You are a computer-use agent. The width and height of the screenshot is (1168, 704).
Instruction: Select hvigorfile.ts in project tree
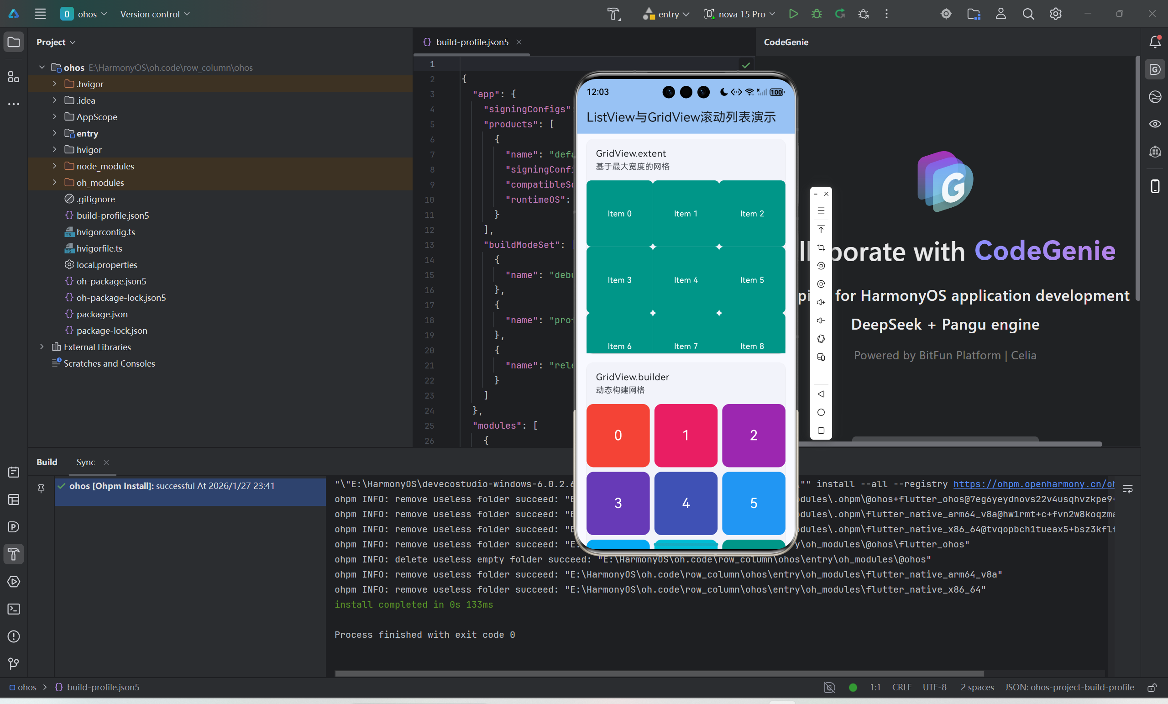pos(99,248)
